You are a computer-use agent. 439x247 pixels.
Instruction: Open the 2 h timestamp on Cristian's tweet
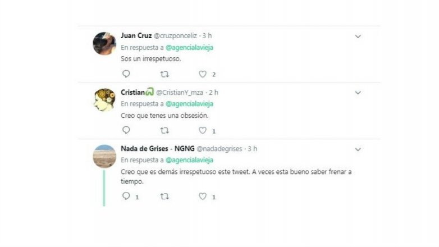pos(213,92)
